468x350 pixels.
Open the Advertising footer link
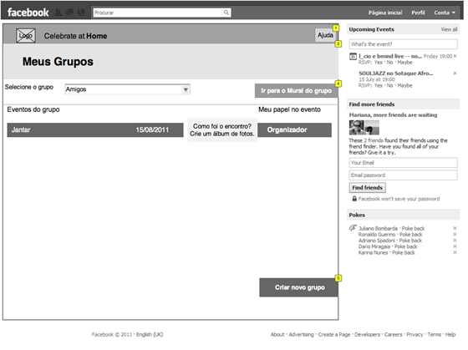(301, 334)
